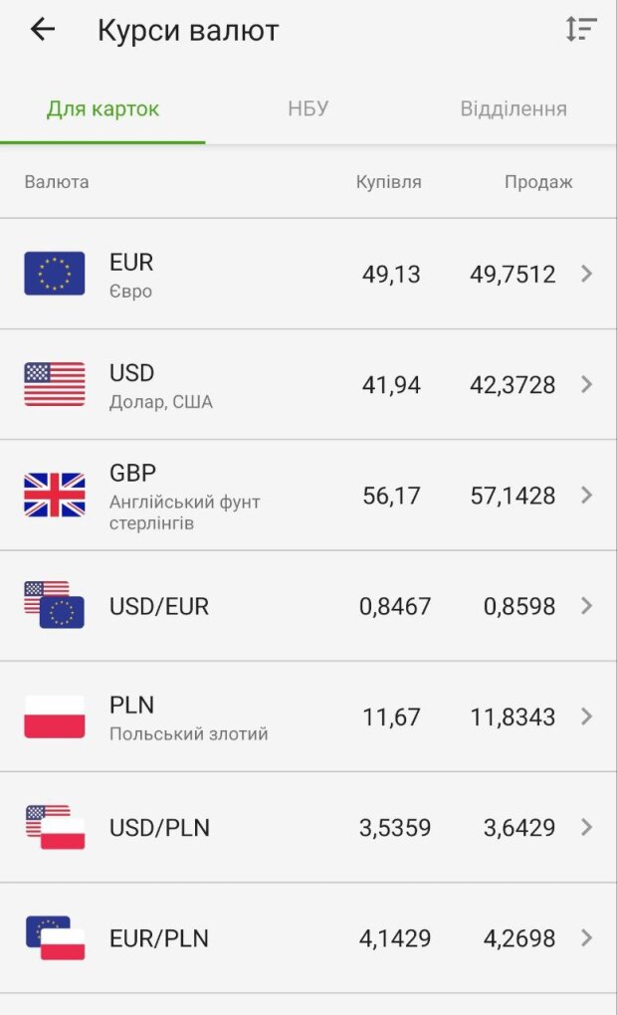Open PLN details chevron
Image resolution: width=617 pixels, height=1015 pixels.
pos(586,716)
